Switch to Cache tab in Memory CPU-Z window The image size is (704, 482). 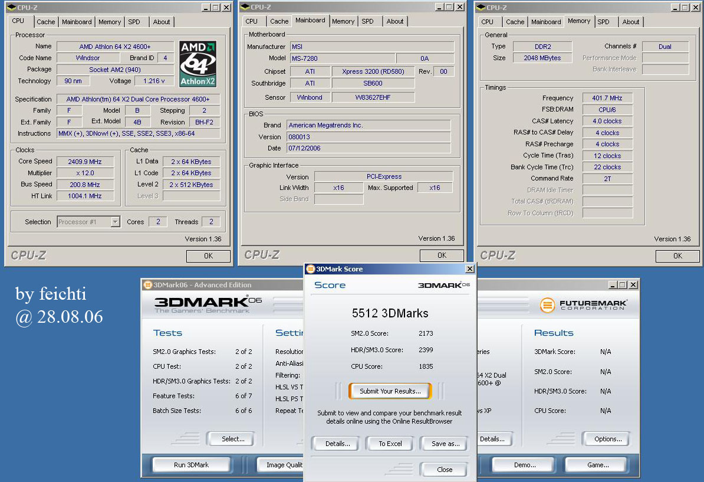tap(515, 22)
